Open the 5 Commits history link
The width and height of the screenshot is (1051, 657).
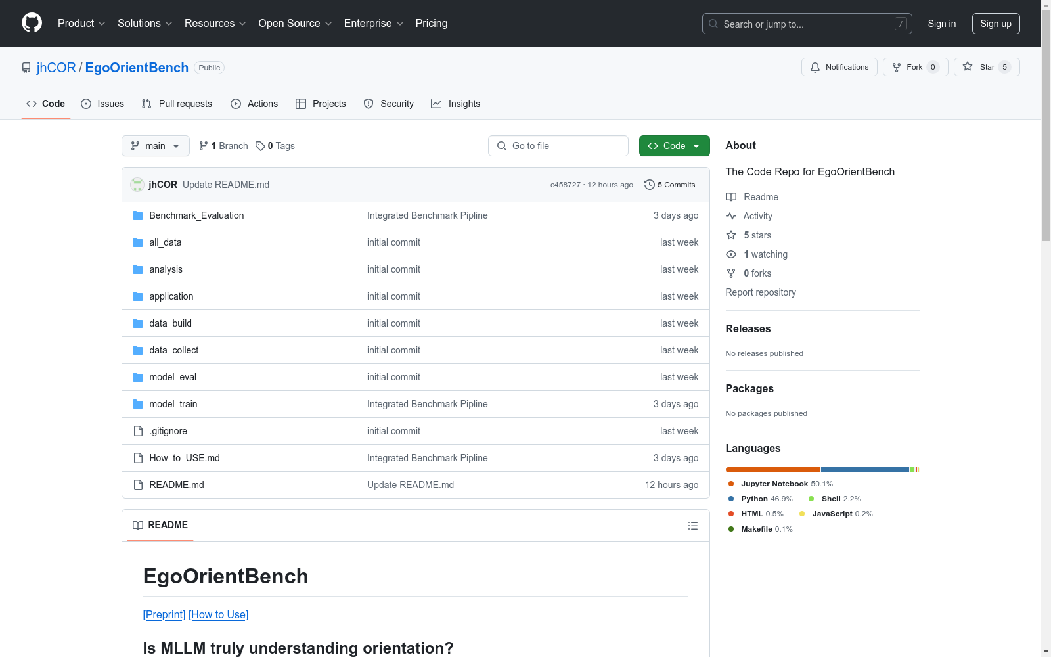click(x=670, y=185)
